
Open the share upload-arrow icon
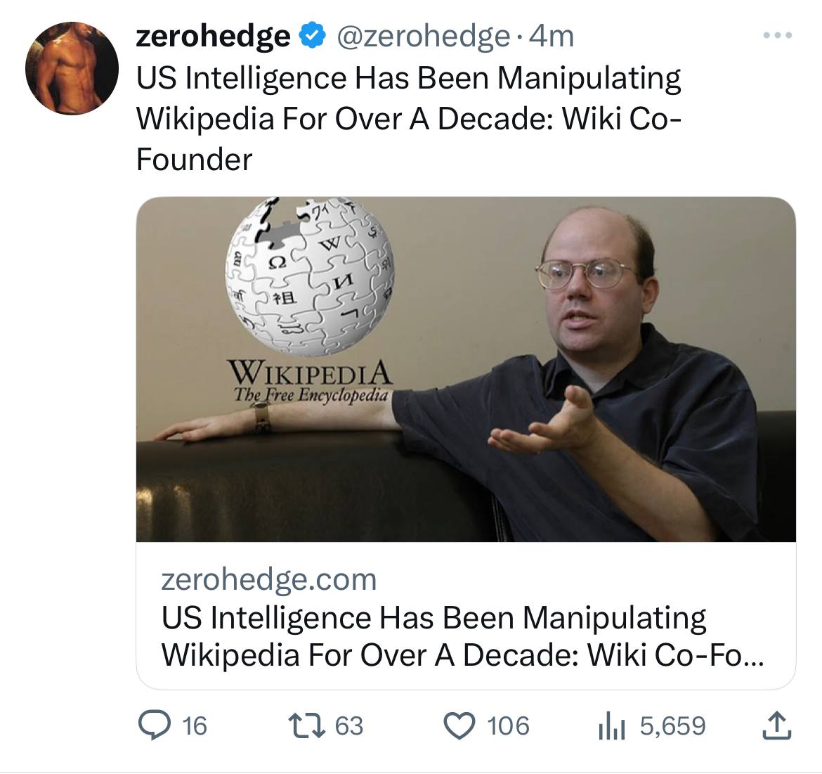777,725
